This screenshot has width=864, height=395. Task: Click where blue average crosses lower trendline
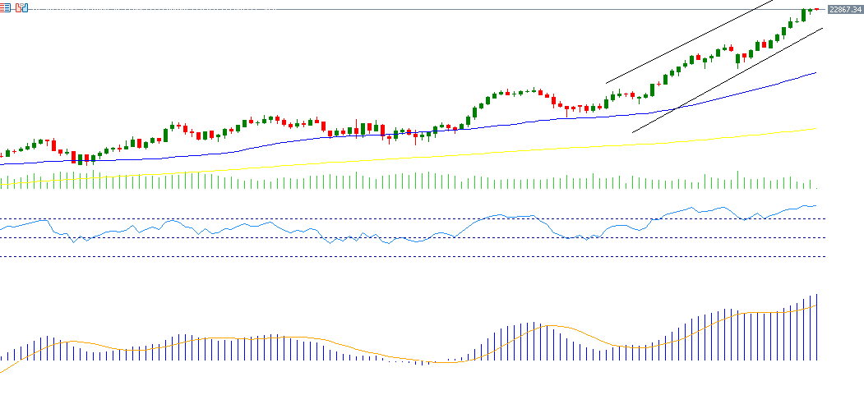point(674,109)
